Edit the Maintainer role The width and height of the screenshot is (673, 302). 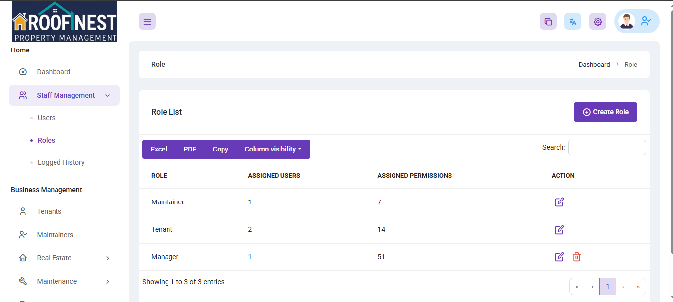(x=560, y=202)
